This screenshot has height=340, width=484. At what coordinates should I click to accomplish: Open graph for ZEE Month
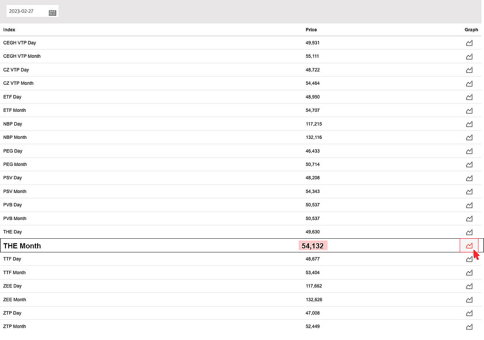coord(469,300)
